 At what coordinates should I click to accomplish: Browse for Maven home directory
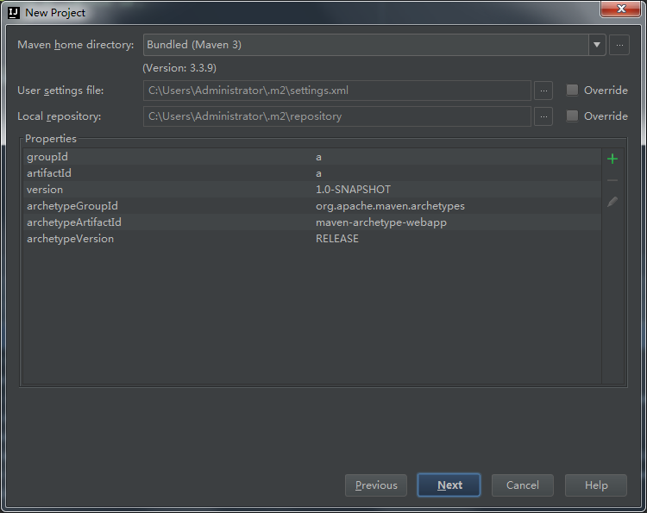point(619,45)
